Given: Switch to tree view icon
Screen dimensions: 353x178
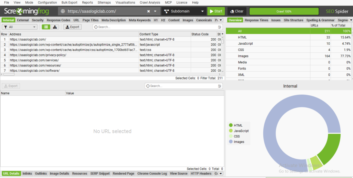Looking at the screenshot, I should 55,27.
